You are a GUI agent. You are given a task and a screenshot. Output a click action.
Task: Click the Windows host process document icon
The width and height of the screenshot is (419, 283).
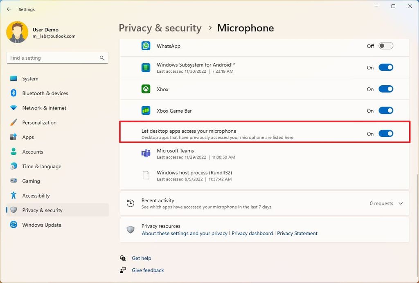coord(146,176)
